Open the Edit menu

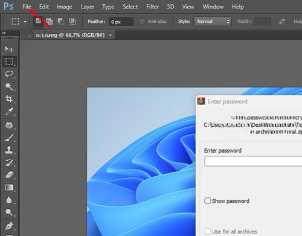point(44,7)
